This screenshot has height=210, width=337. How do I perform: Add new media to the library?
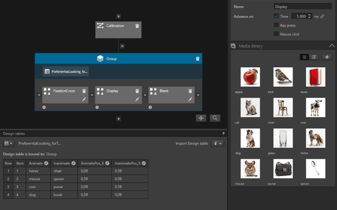[x=327, y=57]
